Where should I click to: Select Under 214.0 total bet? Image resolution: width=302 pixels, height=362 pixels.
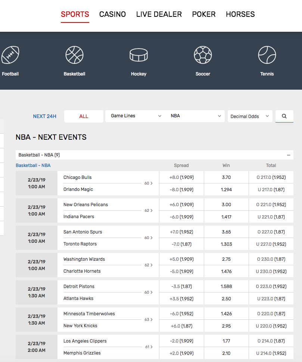coord(271,353)
